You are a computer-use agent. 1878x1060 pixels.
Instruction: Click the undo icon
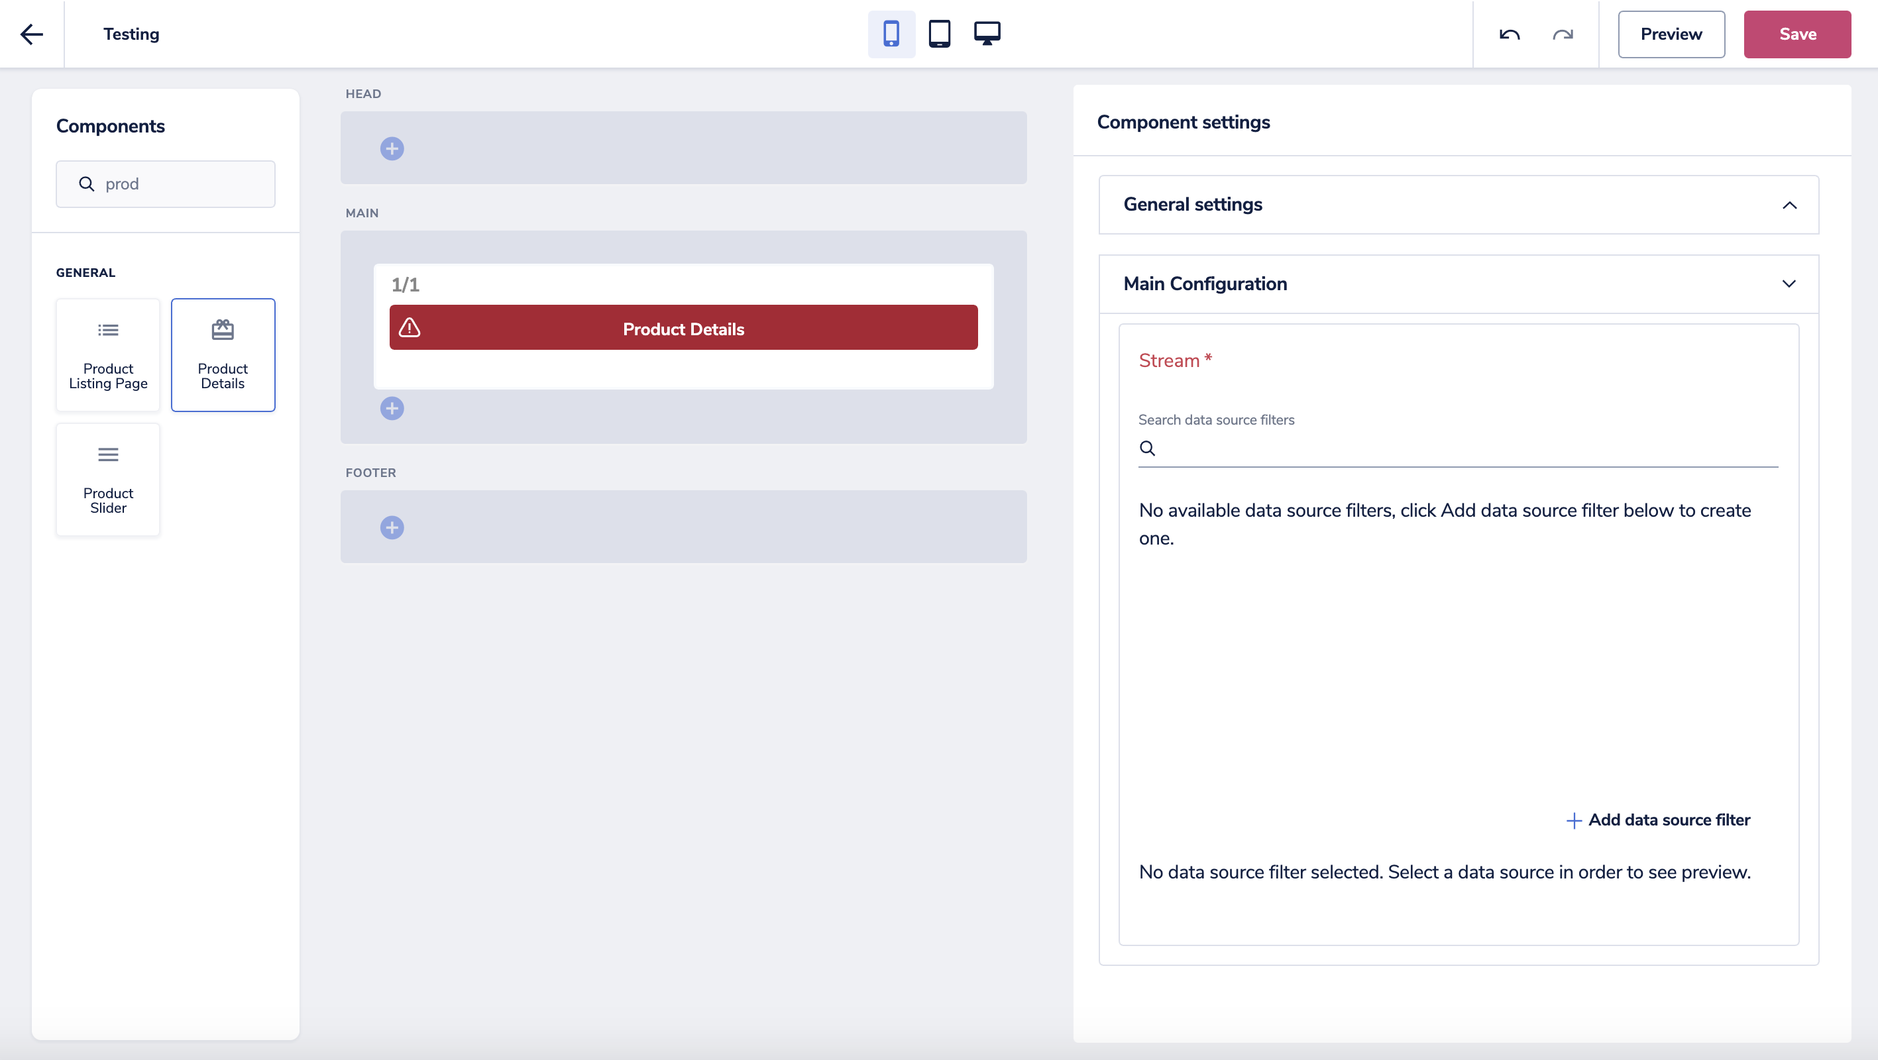pyautogui.click(x=1509, y=34)
